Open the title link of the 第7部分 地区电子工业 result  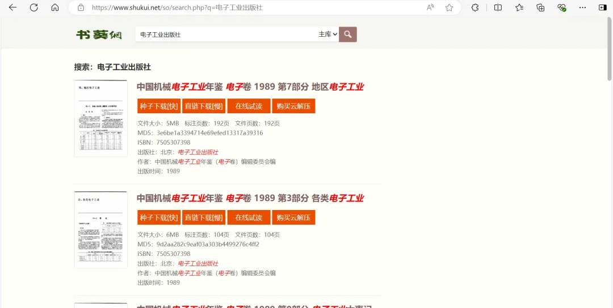click(x=250, y=87)
